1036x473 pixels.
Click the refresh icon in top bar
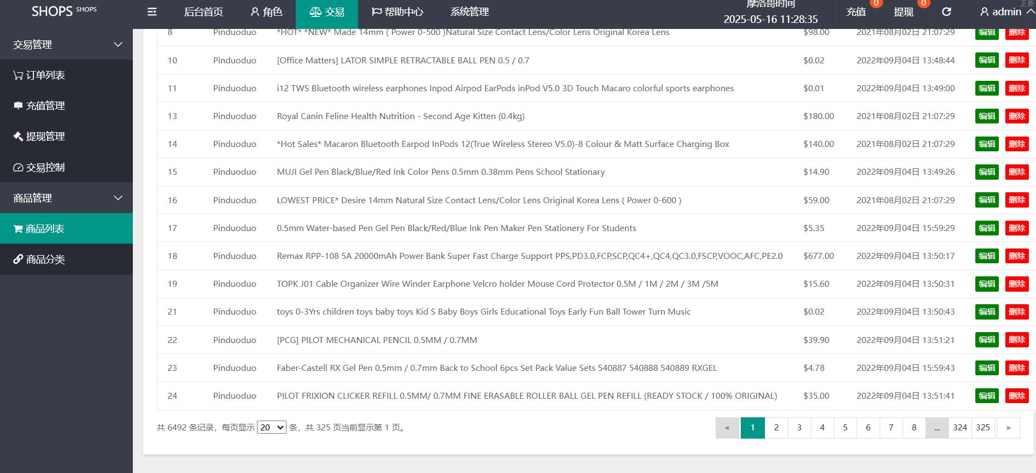(x=946, y=12)
